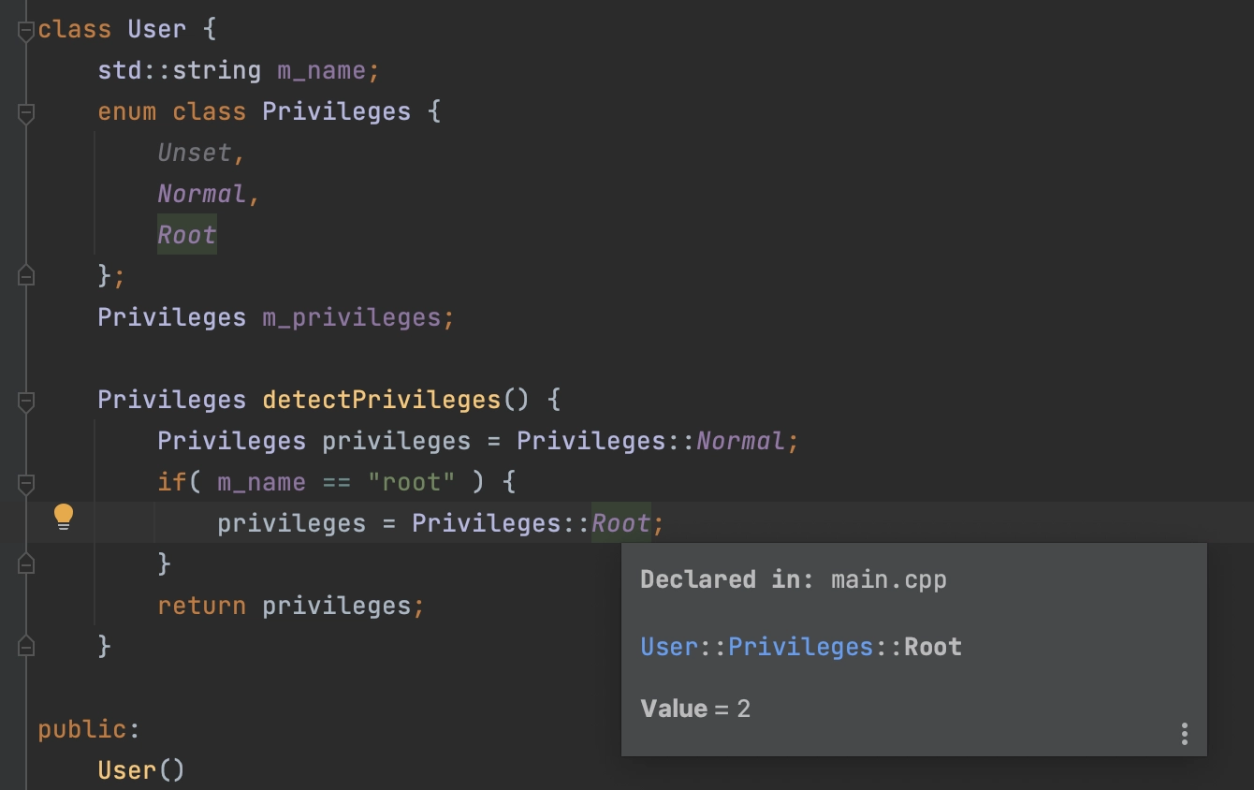The image size is (1254, 790).
Task: Click std::string type in the m_name declaration
Action: click(179, 70)
